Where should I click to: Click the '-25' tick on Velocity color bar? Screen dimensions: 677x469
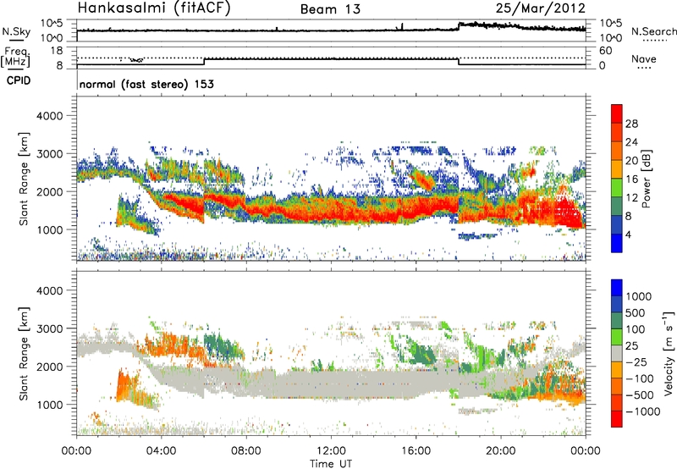(x=636, y=361)
